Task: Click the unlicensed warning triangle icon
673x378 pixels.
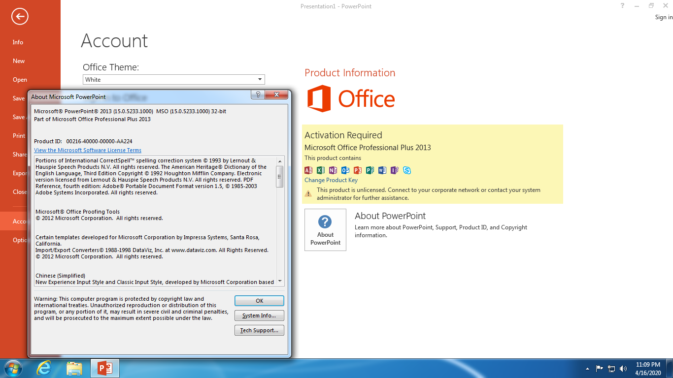Action: click(x=308, y=194)
